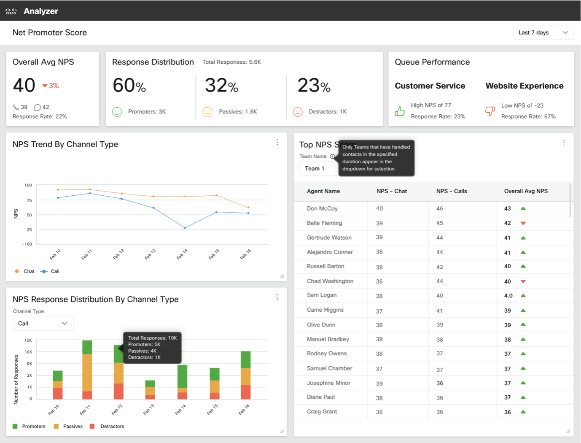Open NPS Response Distribution three-dot menu

[277, 297]
